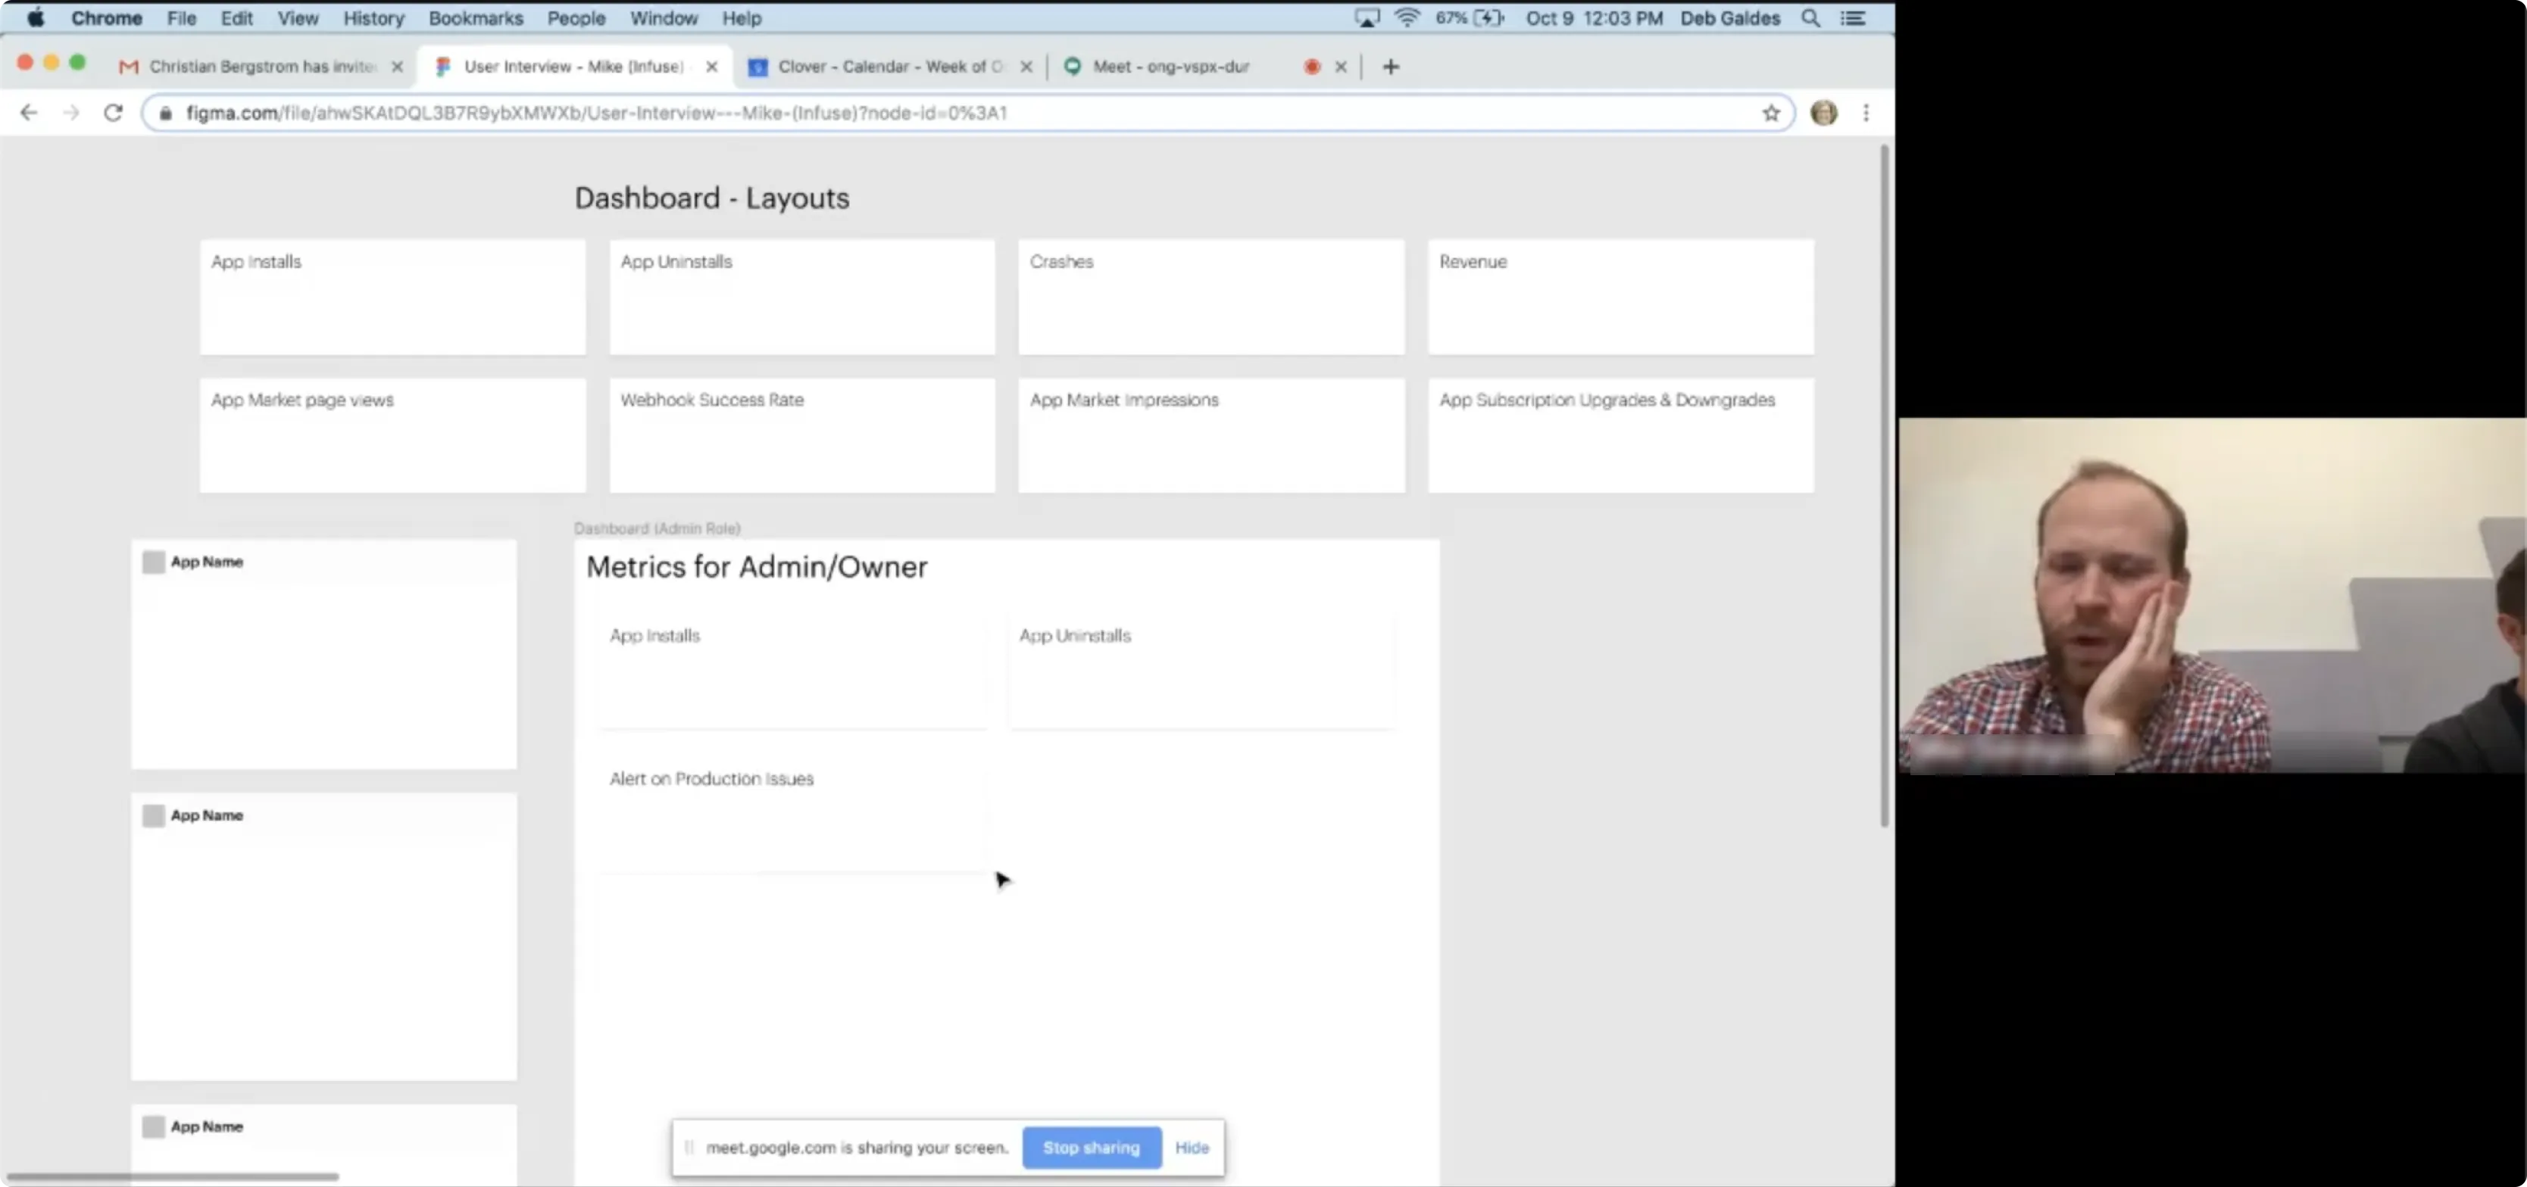Open macOS Spotlight search icon

pyautogui.click(x=1810, y=17)
